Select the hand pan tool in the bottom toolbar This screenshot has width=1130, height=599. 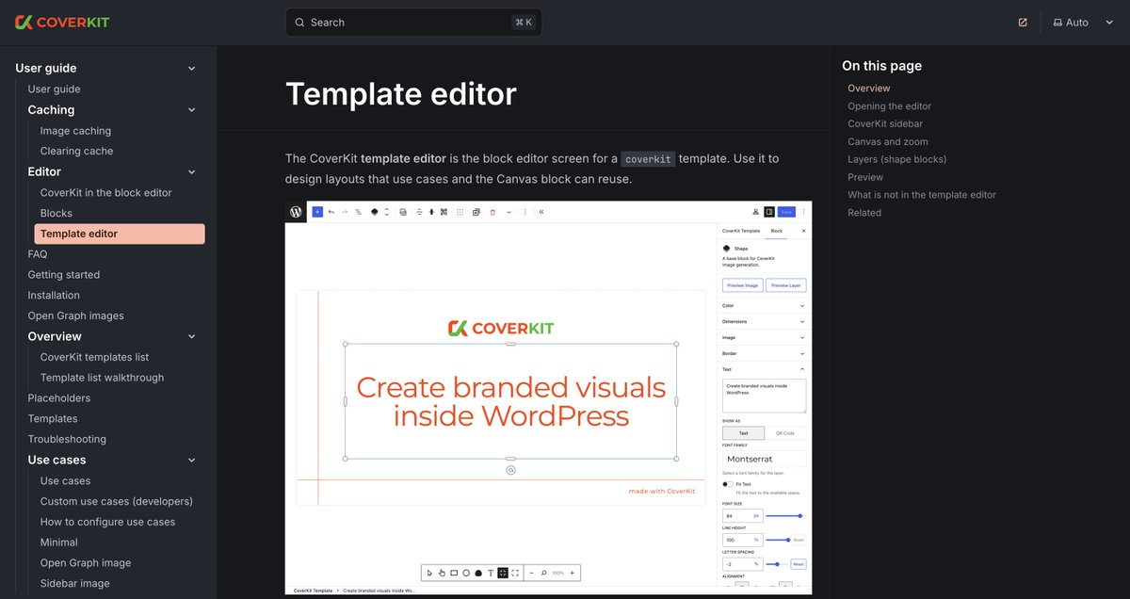(x=442, y=573)
